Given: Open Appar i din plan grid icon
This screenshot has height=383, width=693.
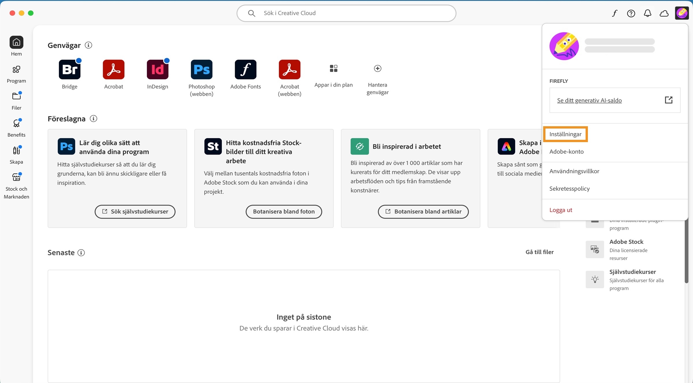Looking at the screenshot, I should point(334,68).
